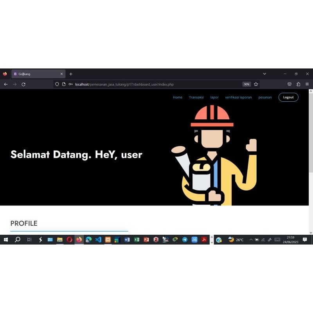Image resolution: width=313 pixels, height=313 pixels.
Task: Open the Firefox application menu
Action: pyautogui.click(x=307, y=84)
